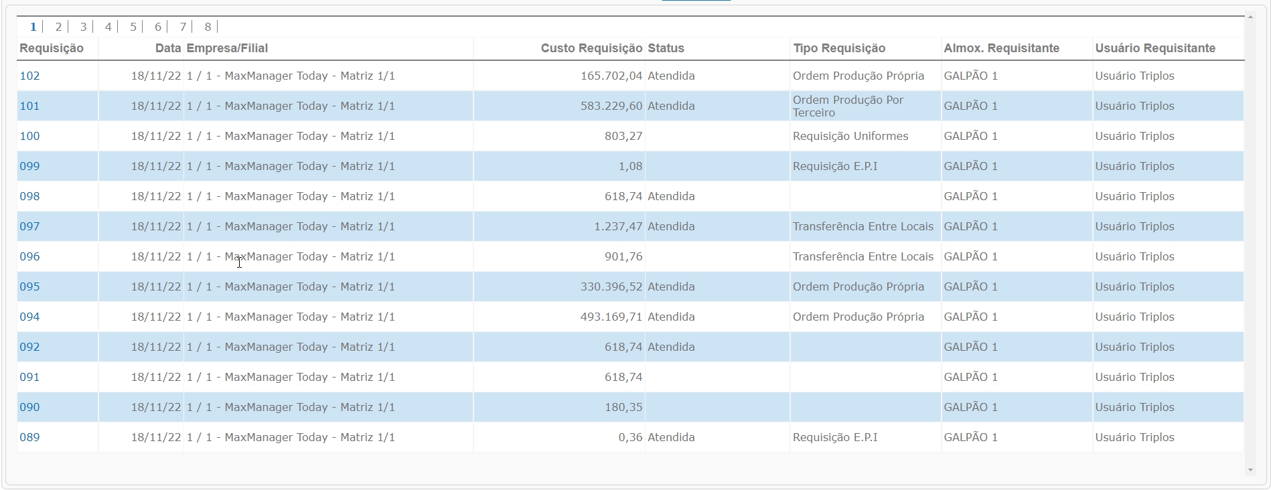Click cost value 493.169,71
Viewport: 1271px width, 490px height.
click(x=611, y=317)
